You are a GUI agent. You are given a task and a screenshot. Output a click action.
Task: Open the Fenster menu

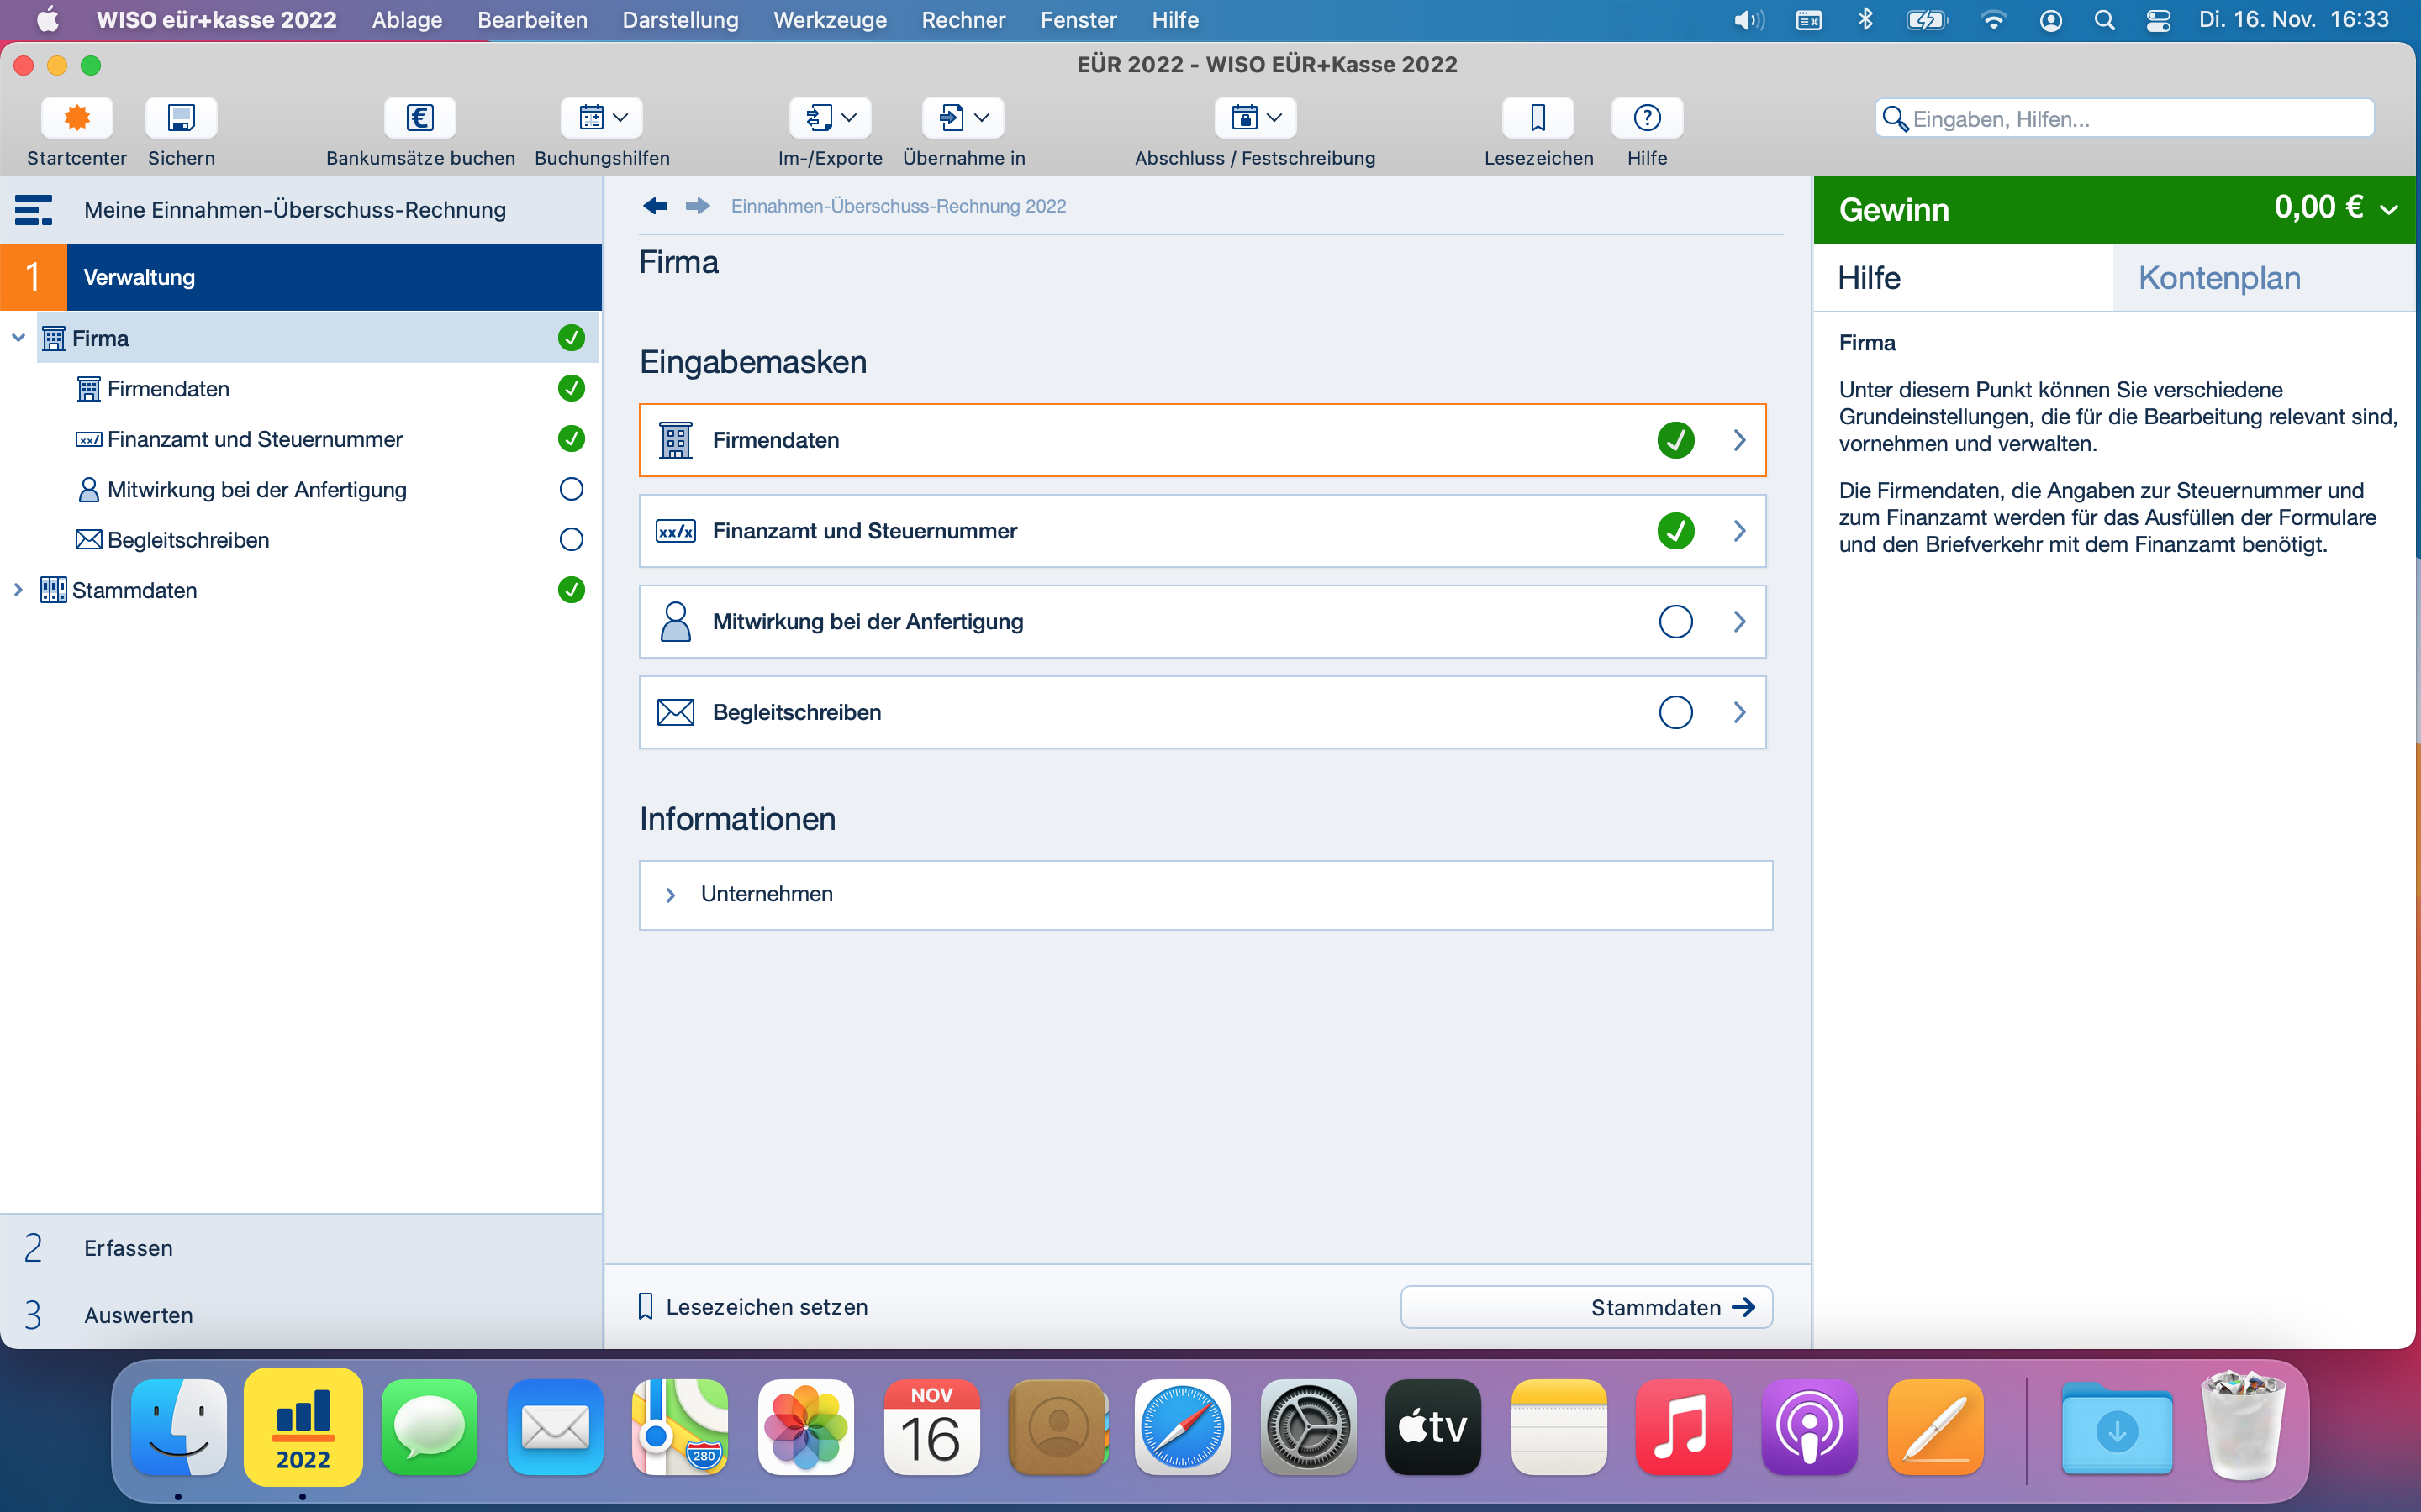(x=1079, y=20)
